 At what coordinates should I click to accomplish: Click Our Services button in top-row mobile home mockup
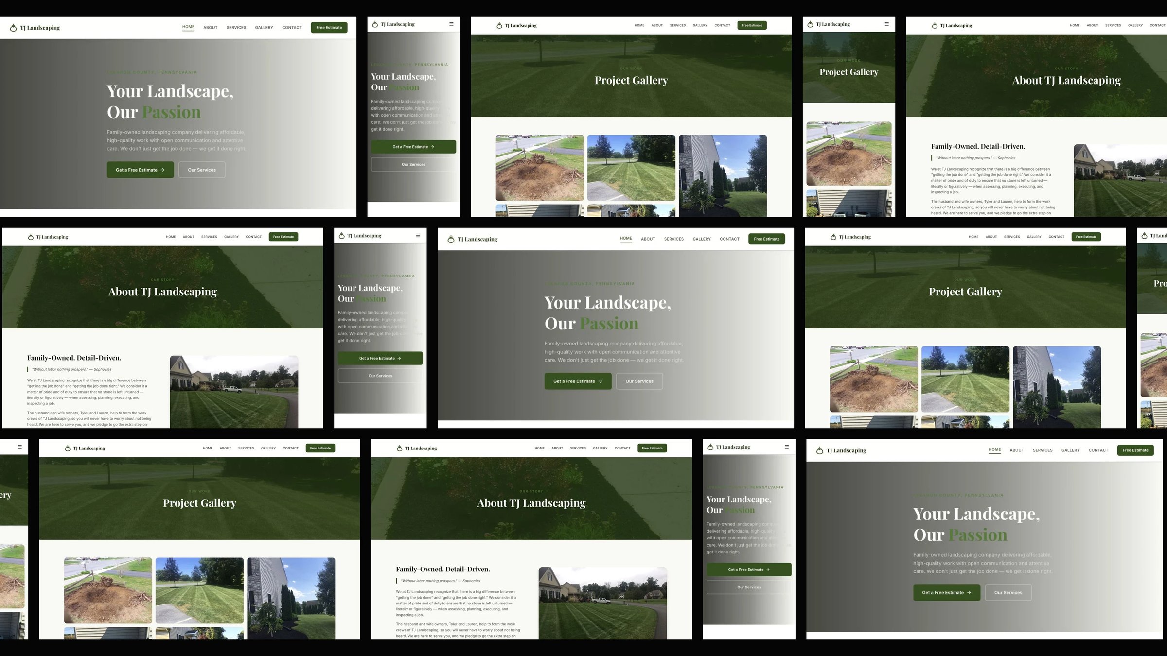(x=413, y=164)
